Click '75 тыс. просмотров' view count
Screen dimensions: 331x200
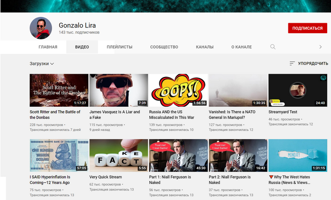pyautogui.click(x=45, y=190)
